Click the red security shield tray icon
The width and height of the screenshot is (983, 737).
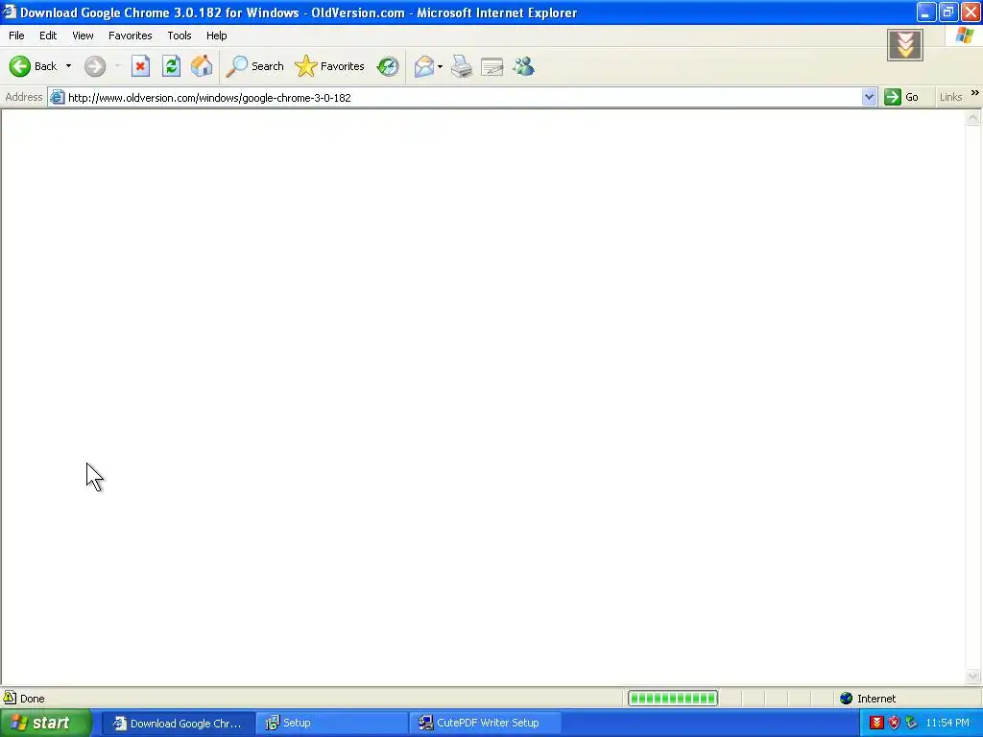tap(894, 723)
